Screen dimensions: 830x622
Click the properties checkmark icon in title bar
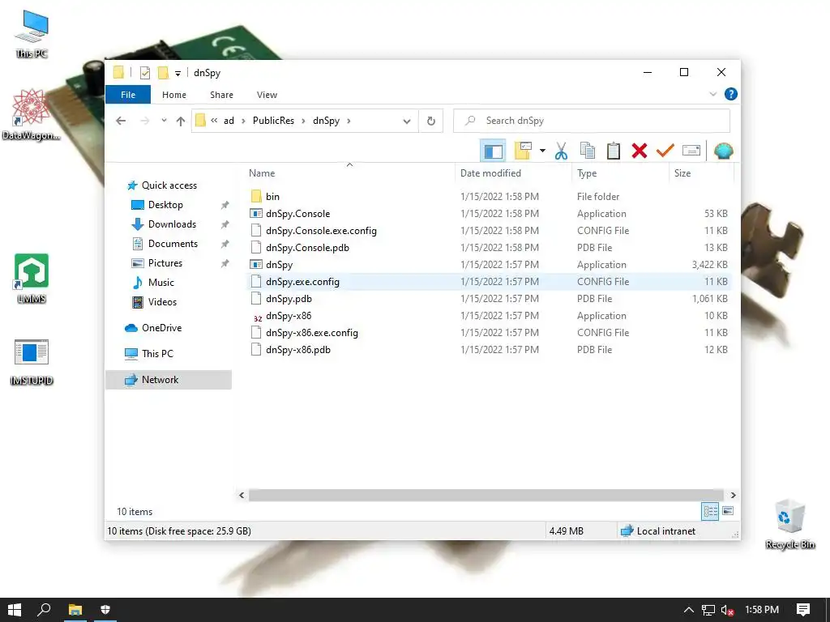point(144,73)
